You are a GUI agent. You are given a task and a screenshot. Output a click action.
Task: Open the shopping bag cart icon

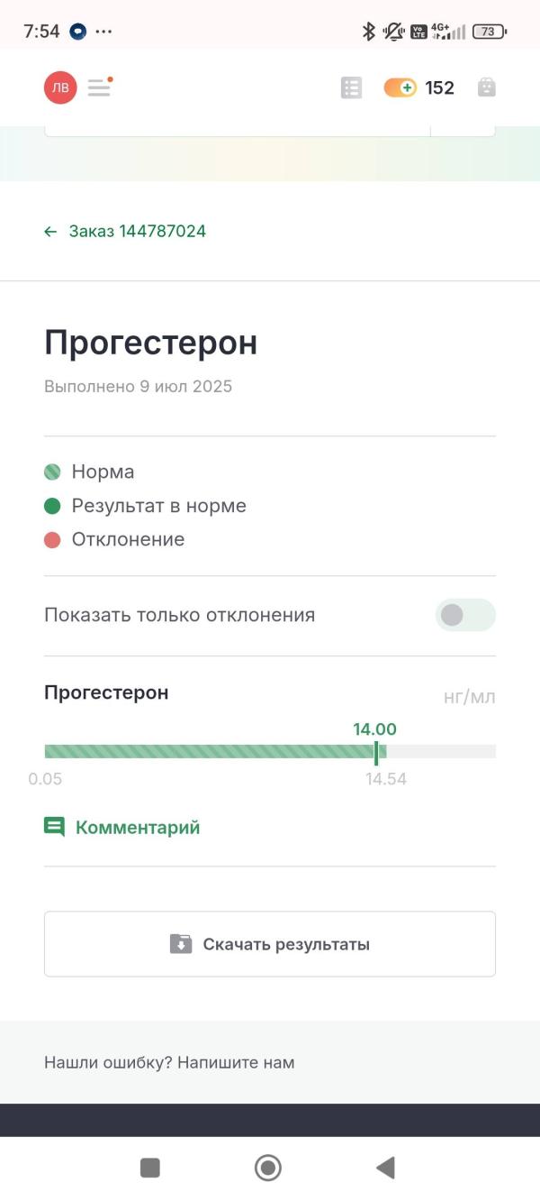pyautogui.click(x=487, y=87)
